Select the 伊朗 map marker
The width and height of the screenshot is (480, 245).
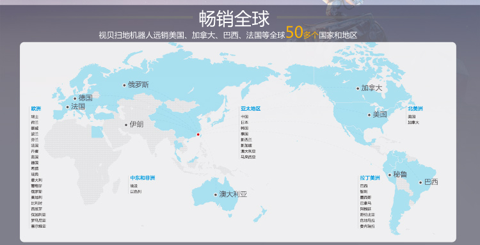click(x=126, y=125)
